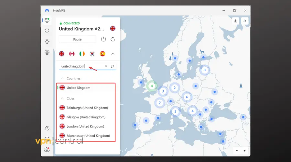The height and width of the screenshot is (162, 291).
Task: Collapse the recent connections chevron
Action: 113,54
